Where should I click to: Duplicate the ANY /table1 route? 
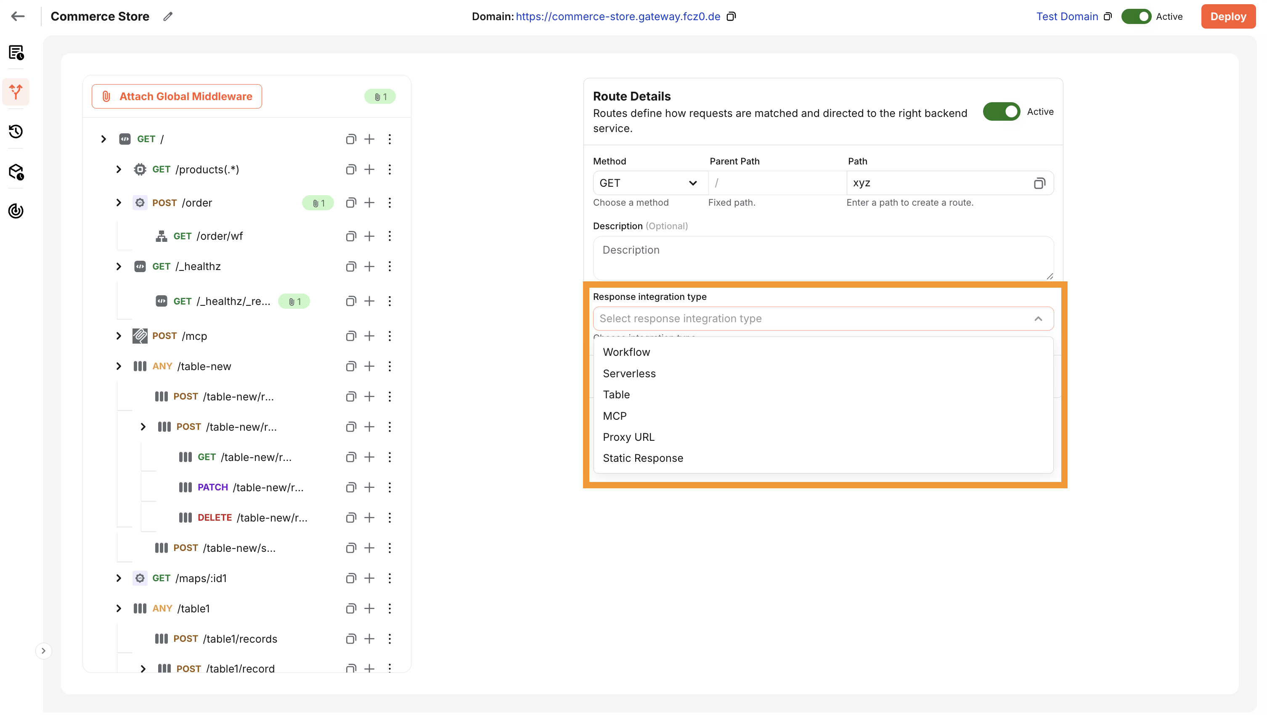[351, 608]
